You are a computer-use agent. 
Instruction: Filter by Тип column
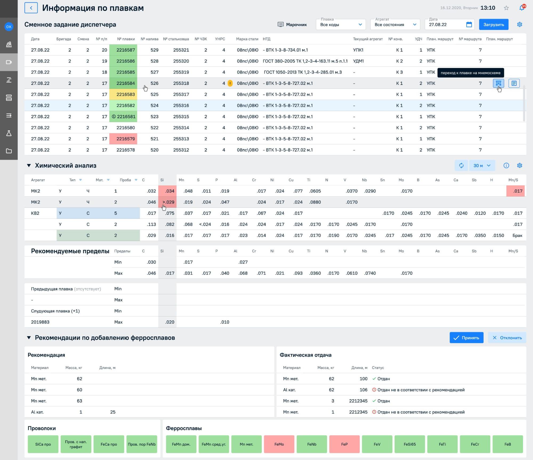coord(81,180)
